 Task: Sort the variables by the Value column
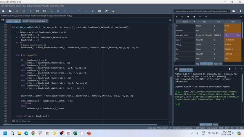pos(233,22)
